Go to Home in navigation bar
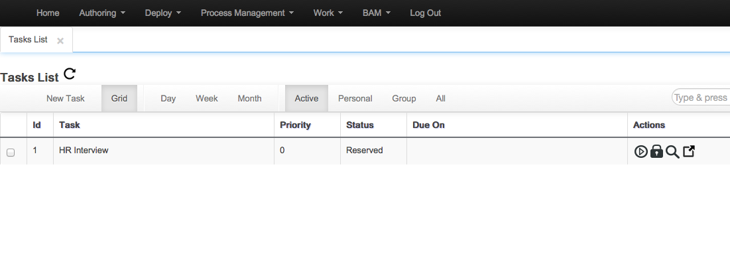Image resolution: width=730 pixels, height=258 pixels. [48, 13]
